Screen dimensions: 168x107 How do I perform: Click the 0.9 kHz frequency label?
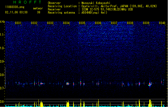tap(2, 62)
